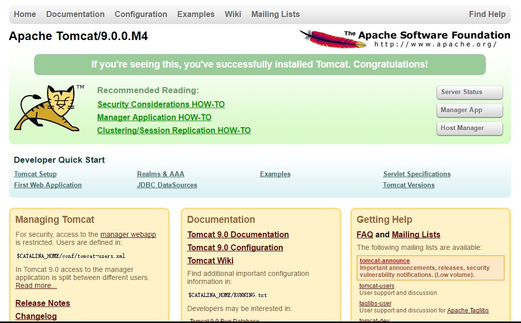Open the taglibs-user mailing list link

pos(375,303)
